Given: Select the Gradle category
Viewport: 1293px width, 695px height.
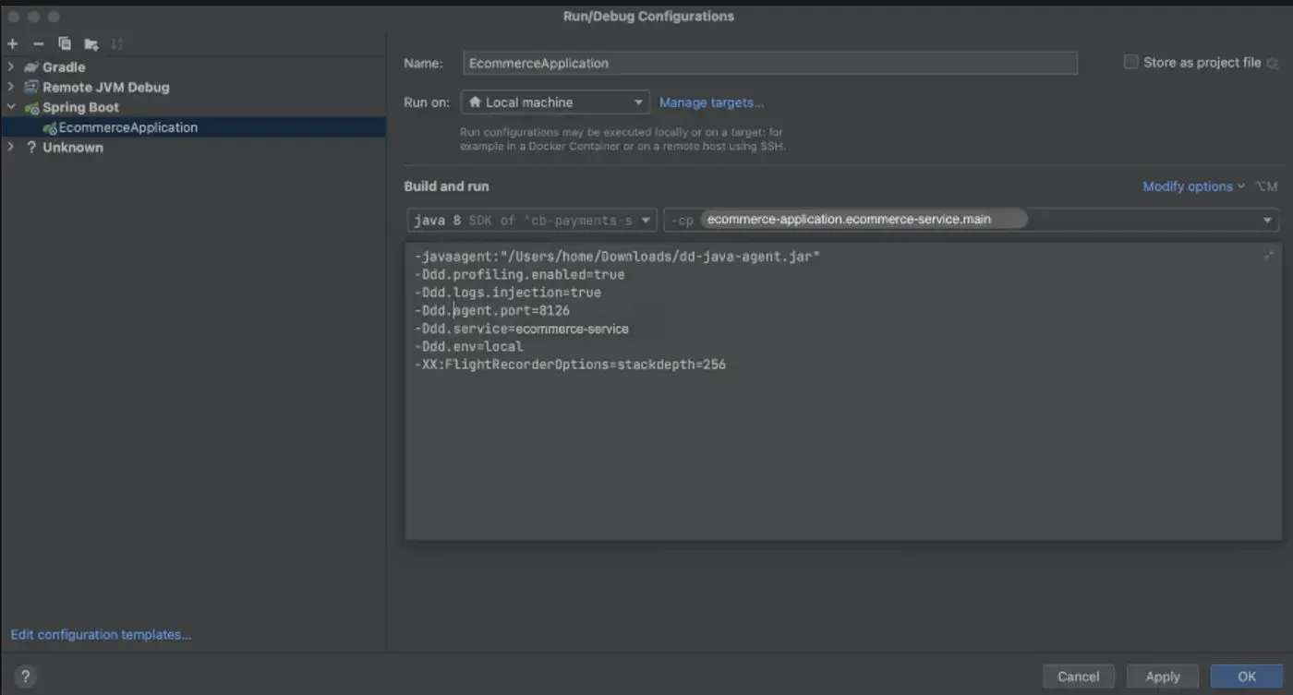Looking at the screenshot, I should tap(64, 67).
